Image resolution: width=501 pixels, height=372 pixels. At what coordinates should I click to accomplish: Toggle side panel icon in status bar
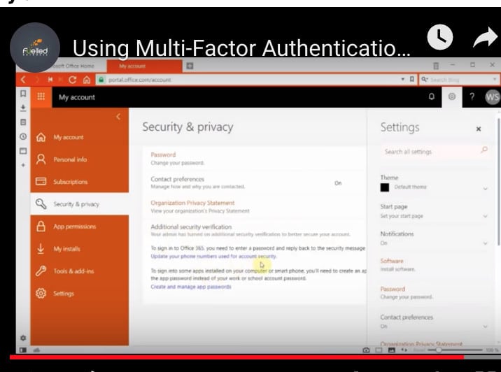click(x=23, y=350)
